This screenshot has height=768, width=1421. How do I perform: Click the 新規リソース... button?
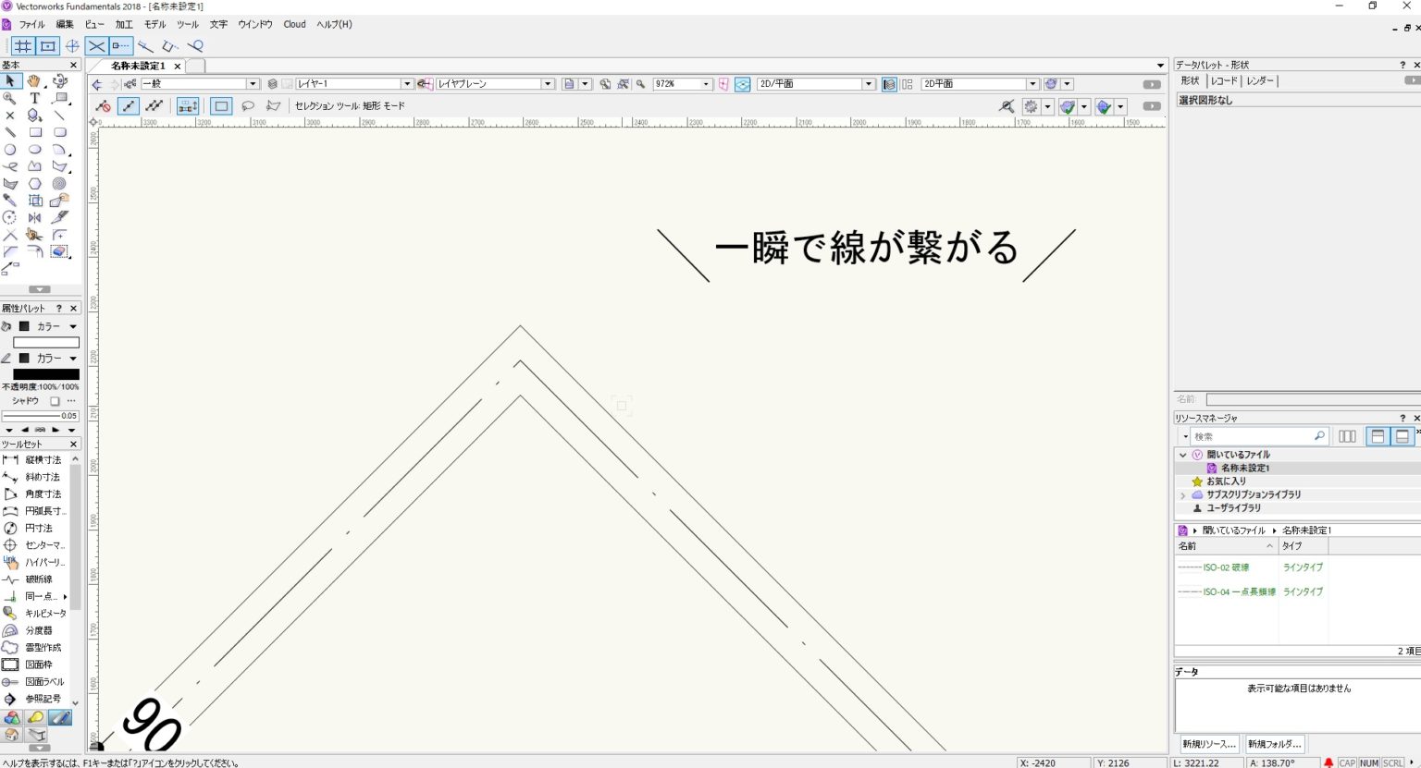click(1208, 744)
